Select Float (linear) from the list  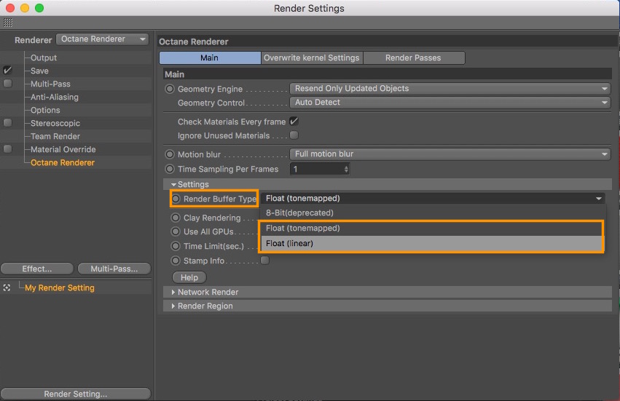tap(431, 243)
